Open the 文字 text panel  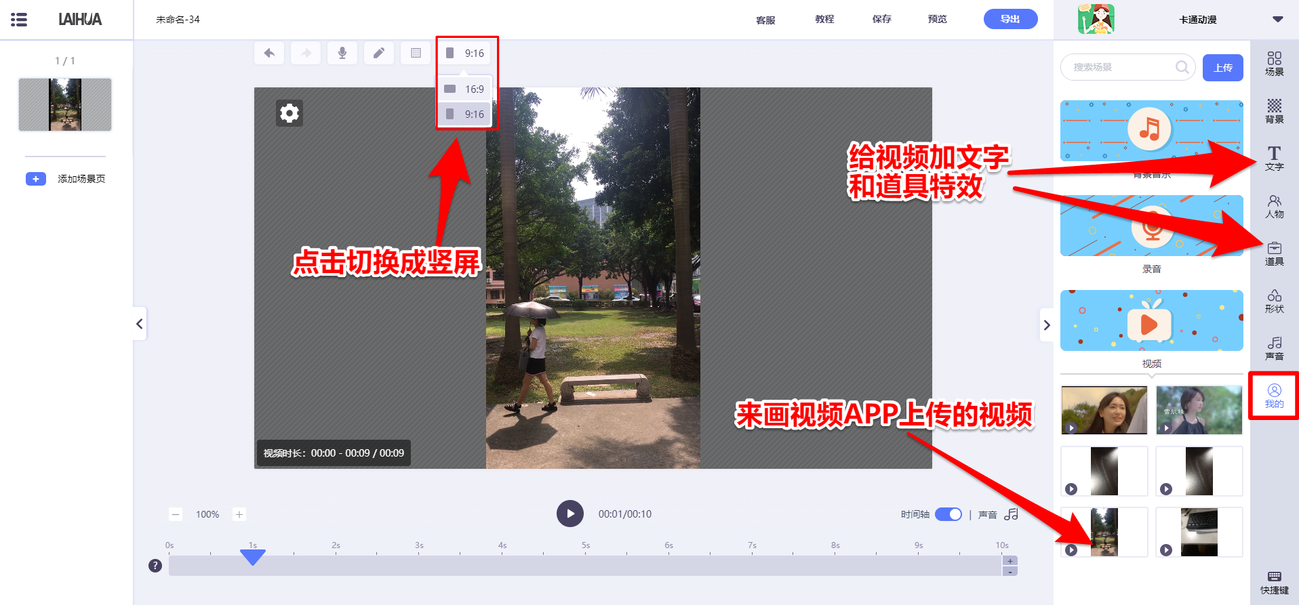click(x=1275, y=159)
